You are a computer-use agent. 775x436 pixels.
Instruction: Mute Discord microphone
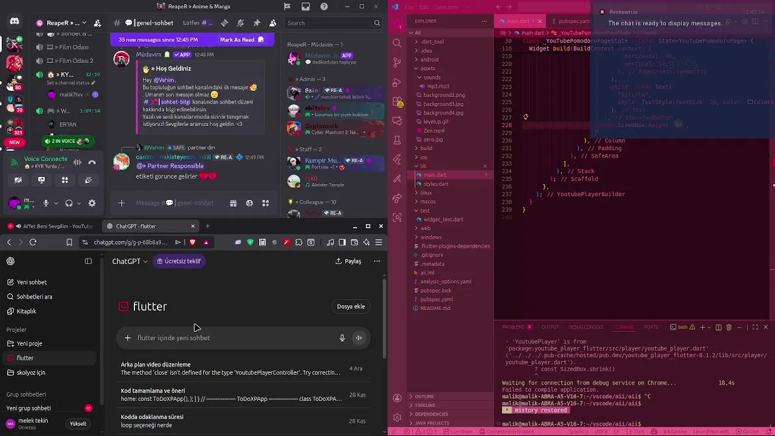click(x=45, y=203)
